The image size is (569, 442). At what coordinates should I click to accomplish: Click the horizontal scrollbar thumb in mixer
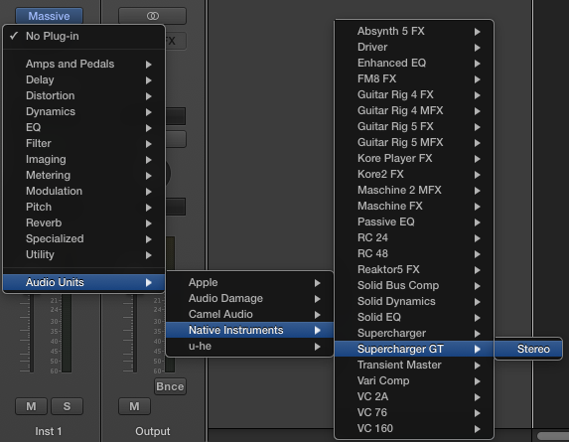[553, 435]
